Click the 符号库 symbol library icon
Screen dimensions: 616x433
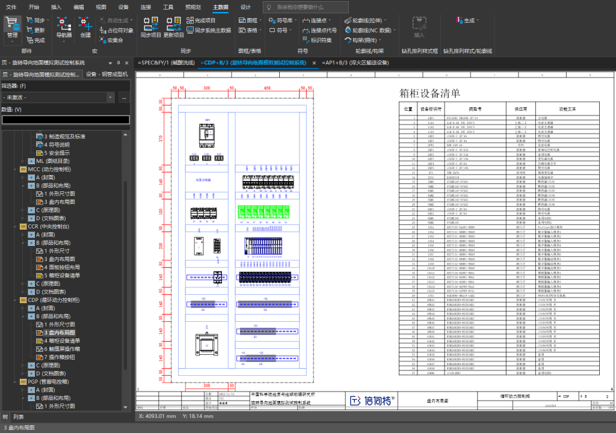pyautogui.click(x=272, y=20)
